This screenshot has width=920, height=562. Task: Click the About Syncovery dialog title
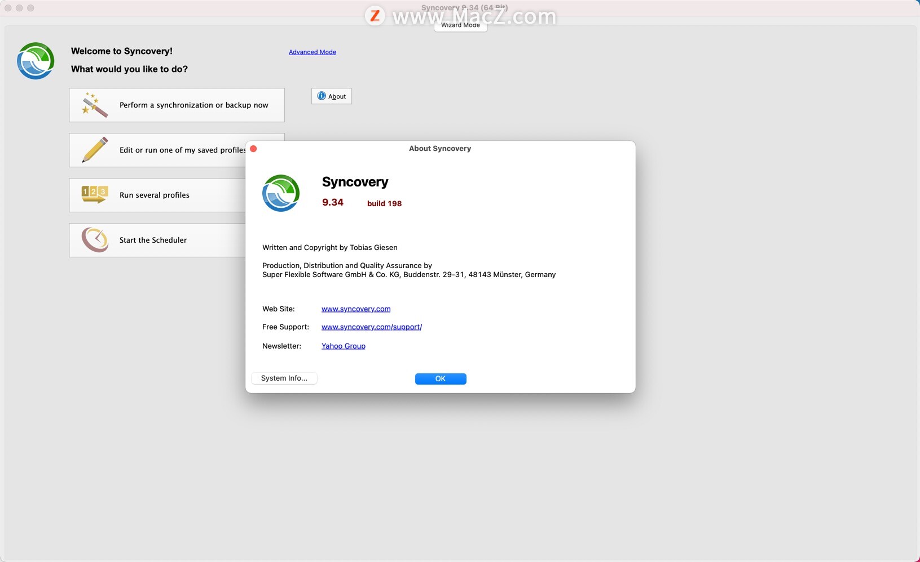pos(440,148)
